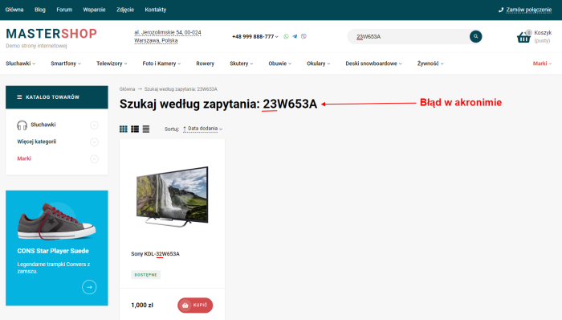Open Obuwie navigation dropdown
The width and height of the screenshot is (562, 320).
(x=280, y=64)
